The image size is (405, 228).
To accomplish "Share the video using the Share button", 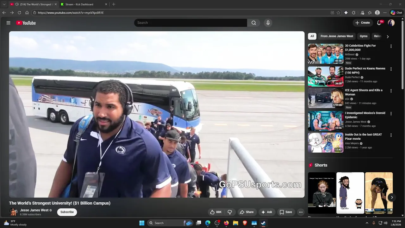I will (246, 212).
